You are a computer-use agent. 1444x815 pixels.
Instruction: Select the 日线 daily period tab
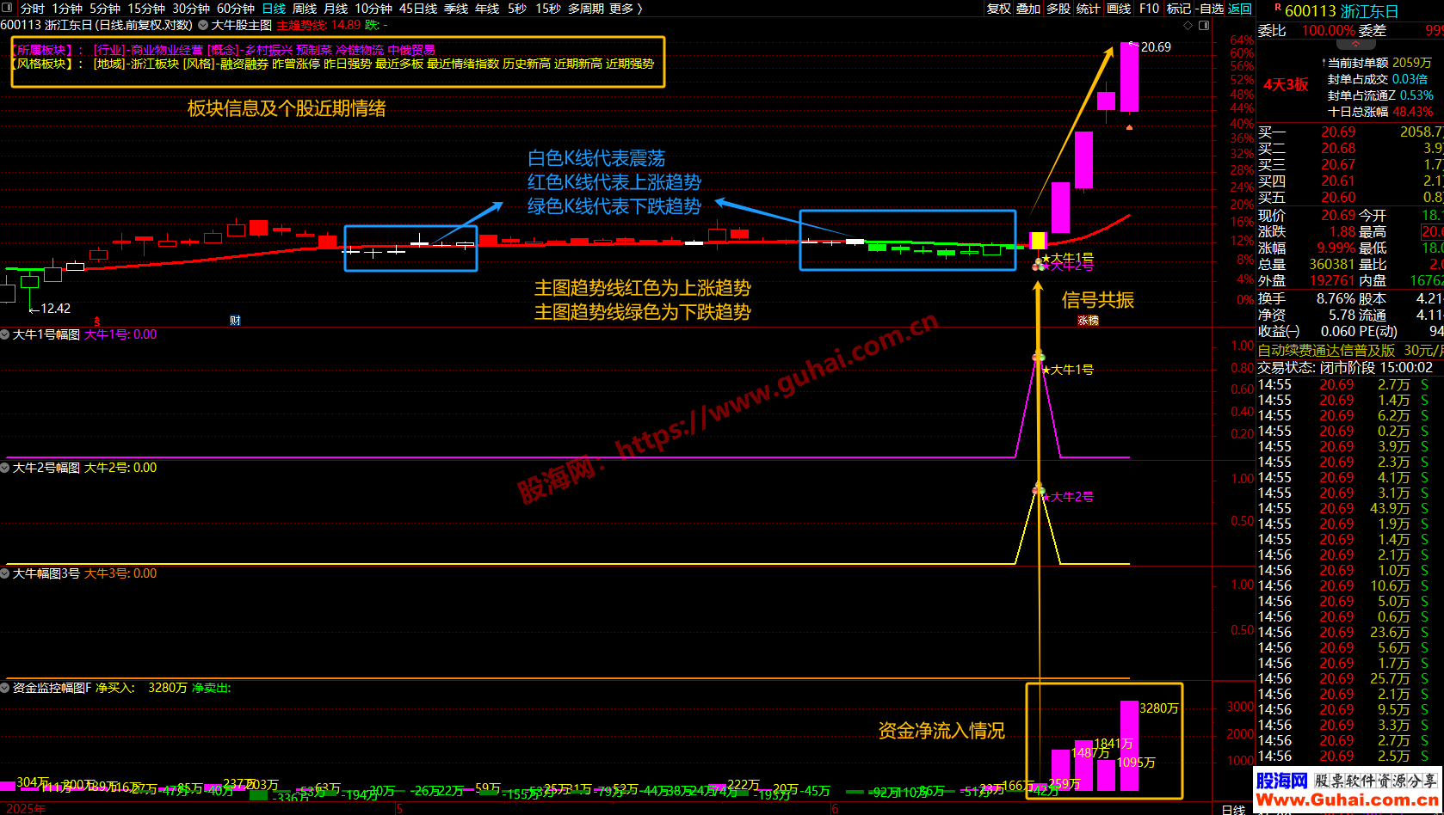274,9
